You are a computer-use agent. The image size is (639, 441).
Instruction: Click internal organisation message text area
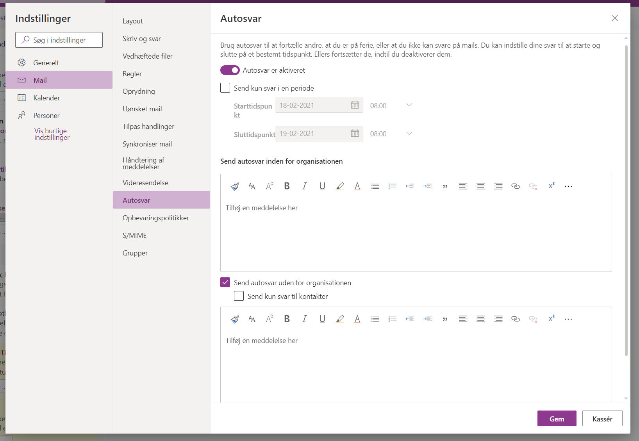[416, 235]
